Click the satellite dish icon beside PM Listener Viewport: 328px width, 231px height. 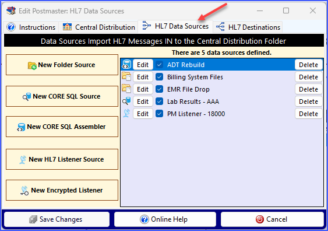click(x=126, y=113)
